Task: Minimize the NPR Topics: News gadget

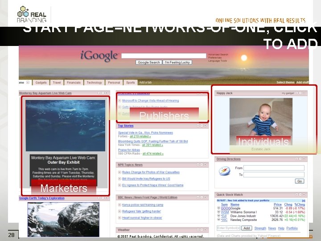Action: click(202, 165)
